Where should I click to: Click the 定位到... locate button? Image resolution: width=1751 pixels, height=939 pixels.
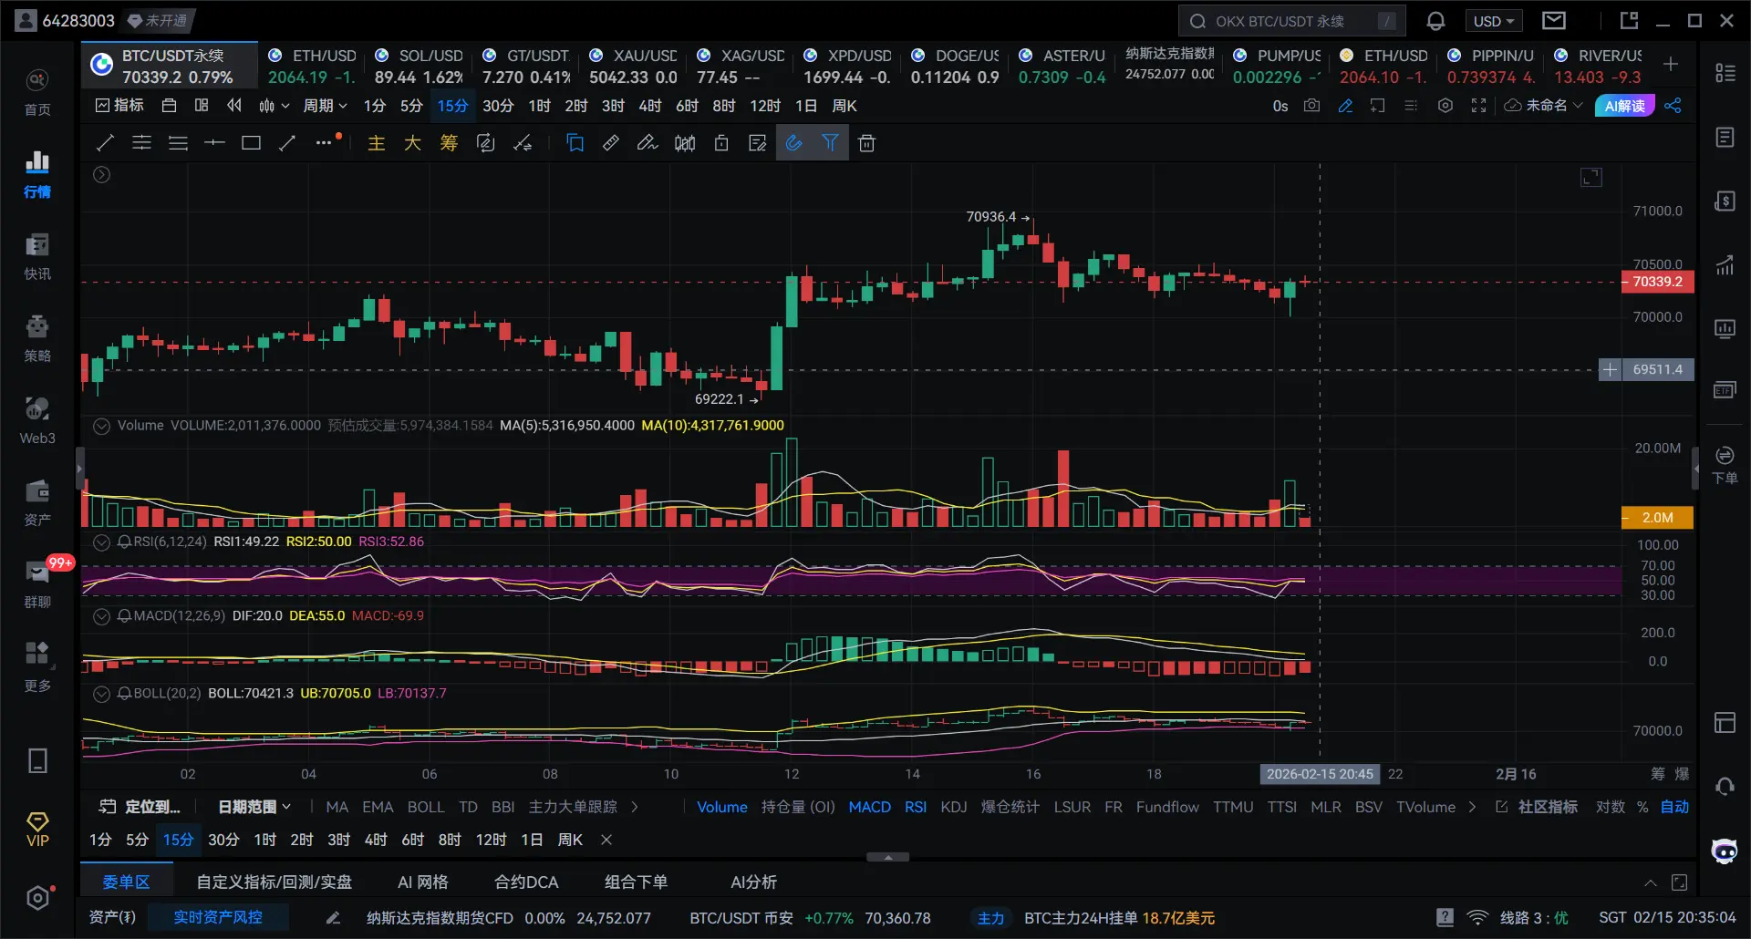coord(140,807)
